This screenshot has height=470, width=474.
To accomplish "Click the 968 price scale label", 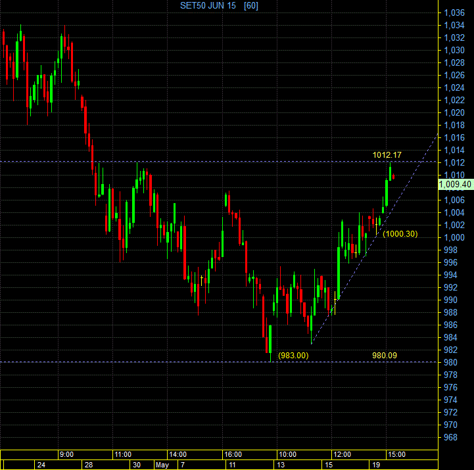I will tap(450, 437).
